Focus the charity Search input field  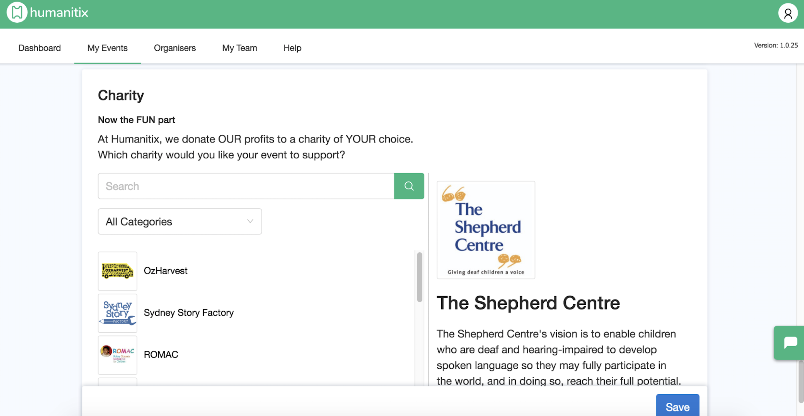pos(246,186)
